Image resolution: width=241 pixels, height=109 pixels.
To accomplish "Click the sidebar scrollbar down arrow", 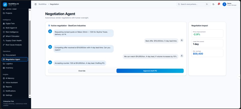I will (x=30, y=96).
